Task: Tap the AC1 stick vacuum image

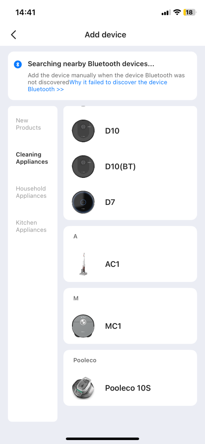Action: (84, 264)
